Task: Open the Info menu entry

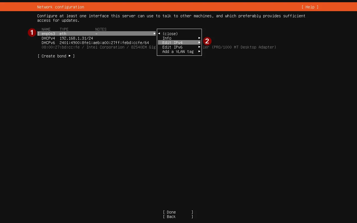Action: [179, 38]
